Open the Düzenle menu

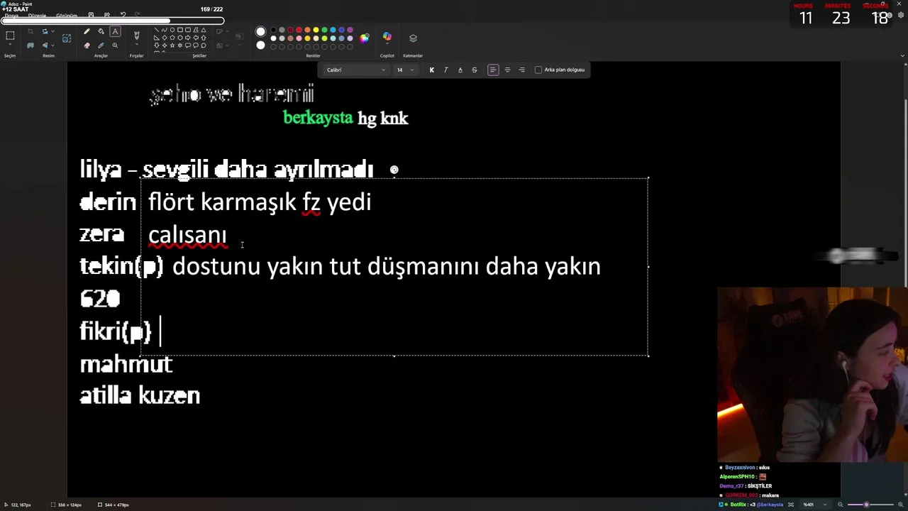37,16
